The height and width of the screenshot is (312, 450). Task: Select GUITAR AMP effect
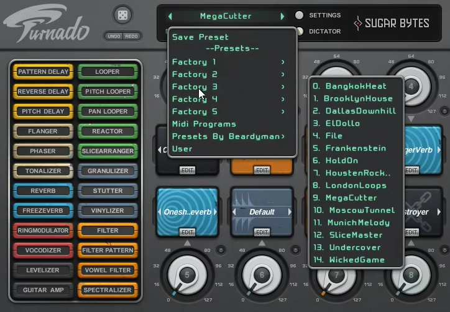43,290
